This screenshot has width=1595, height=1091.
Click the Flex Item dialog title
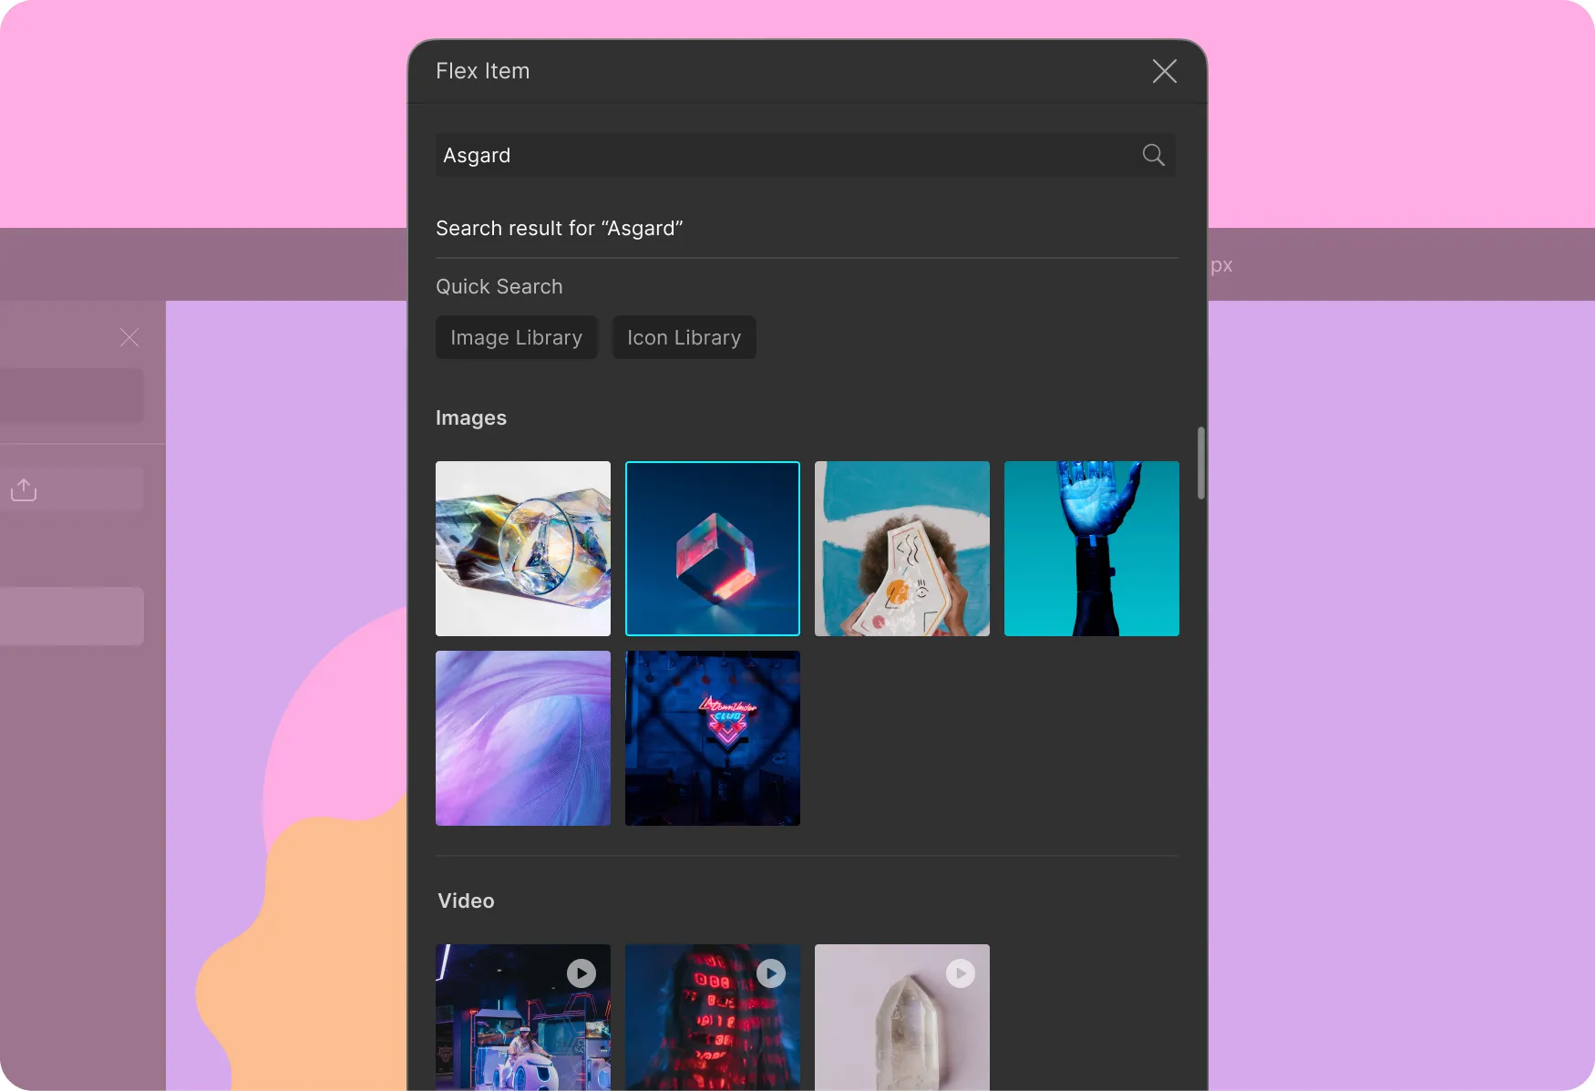coord(483,71)
